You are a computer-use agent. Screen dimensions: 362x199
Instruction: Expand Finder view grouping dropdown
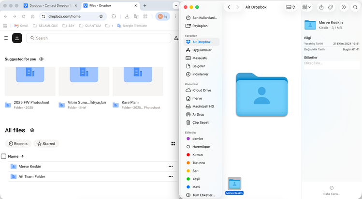(307, 7)
